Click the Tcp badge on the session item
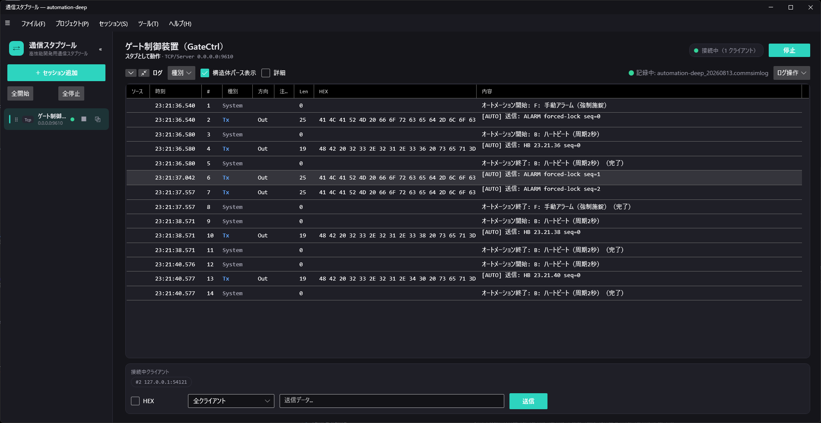 (x=28, y=120)
